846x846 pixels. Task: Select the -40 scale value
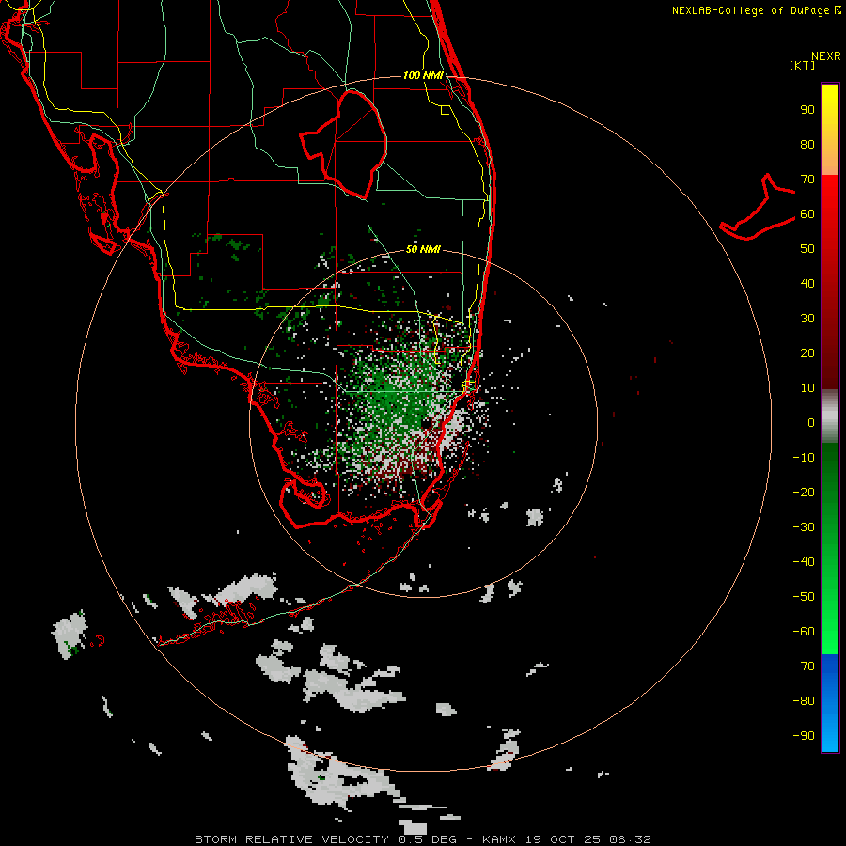point(804,562)
